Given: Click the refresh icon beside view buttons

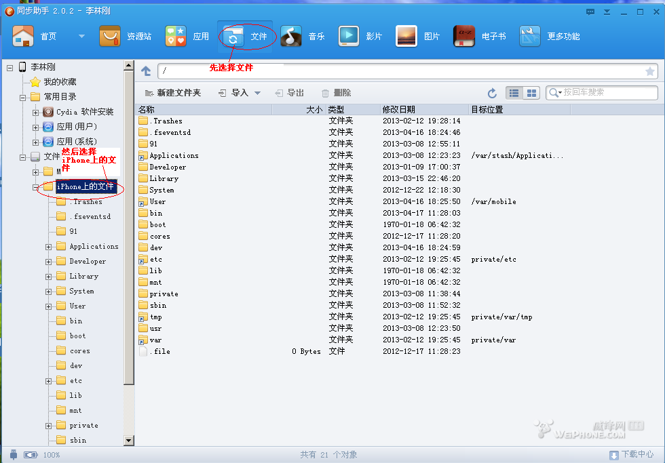Looking at the screenshot, I should pyautogui.click(x=493, y=93).
